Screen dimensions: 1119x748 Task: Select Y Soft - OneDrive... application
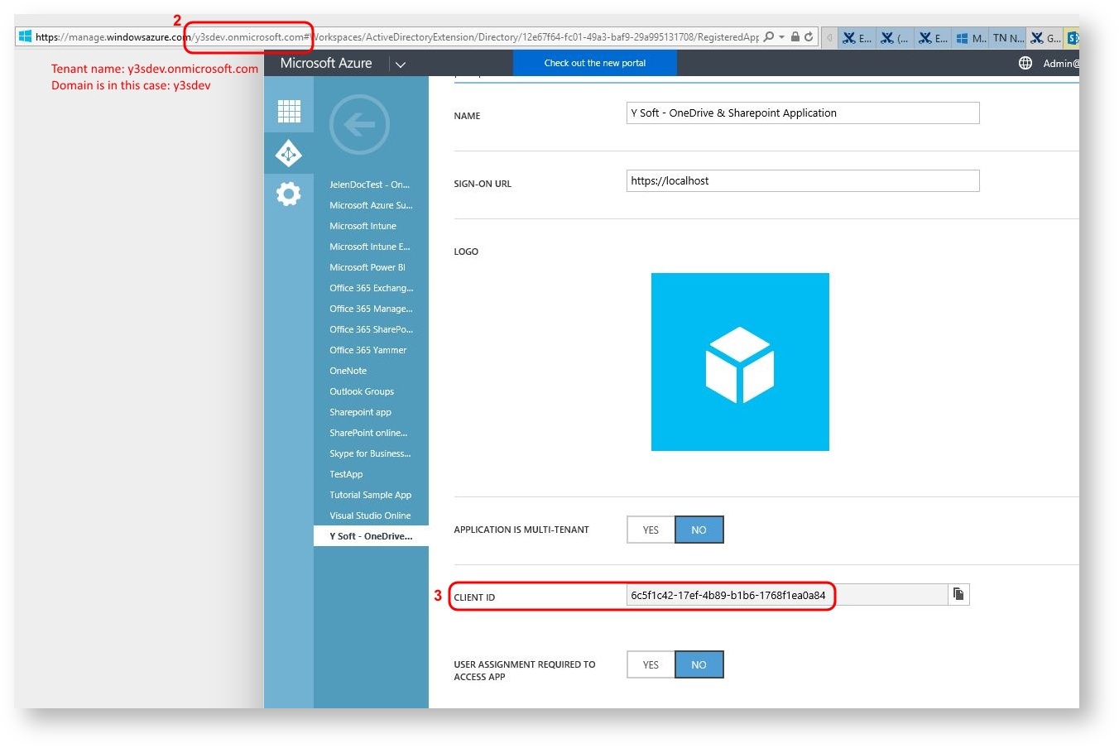coord(371,536)
